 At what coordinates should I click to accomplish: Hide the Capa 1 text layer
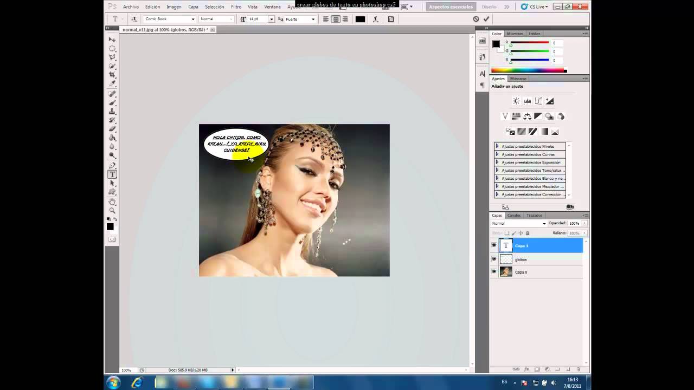(494, 245)
